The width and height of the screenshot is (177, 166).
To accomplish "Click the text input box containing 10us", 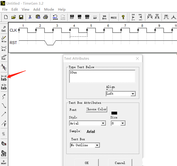I will pos(102,76).
